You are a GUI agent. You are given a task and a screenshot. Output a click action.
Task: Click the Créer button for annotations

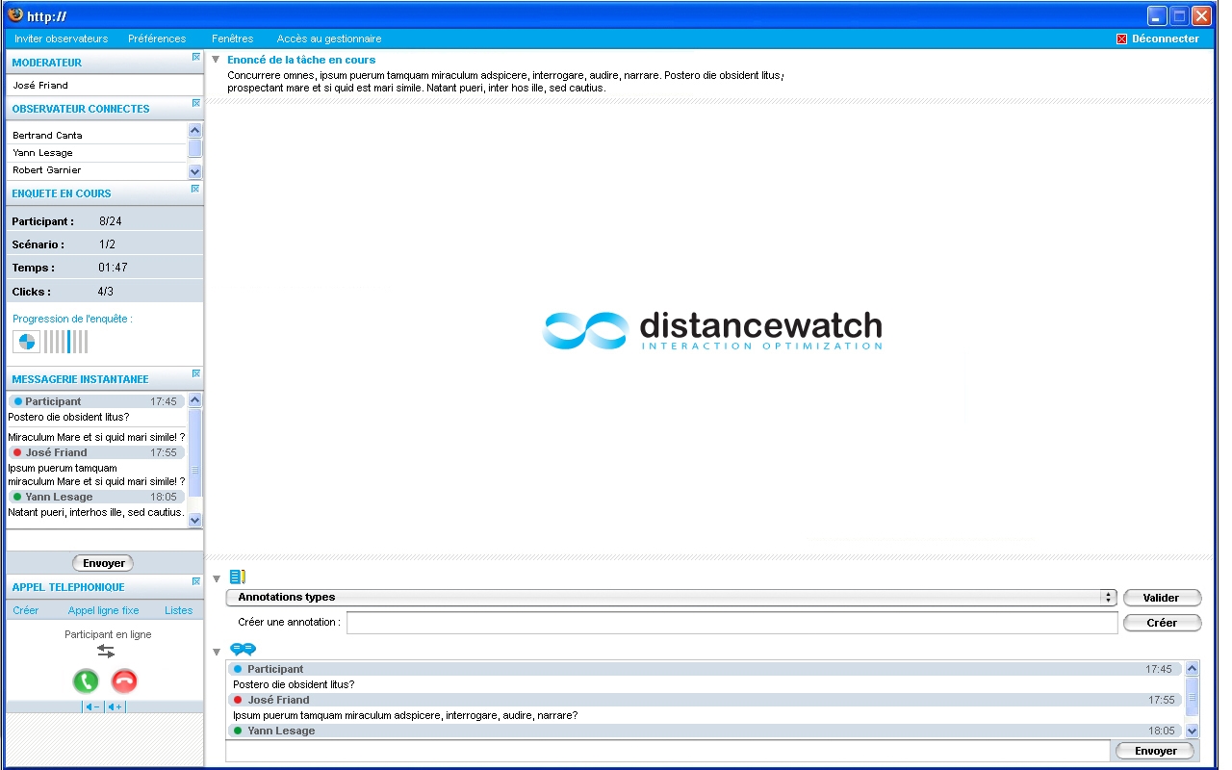coord(1163,623)
